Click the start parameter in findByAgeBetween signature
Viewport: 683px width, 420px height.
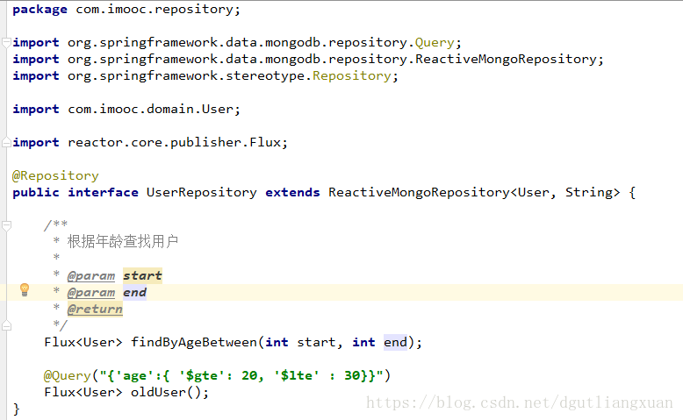tap(316, 342)
